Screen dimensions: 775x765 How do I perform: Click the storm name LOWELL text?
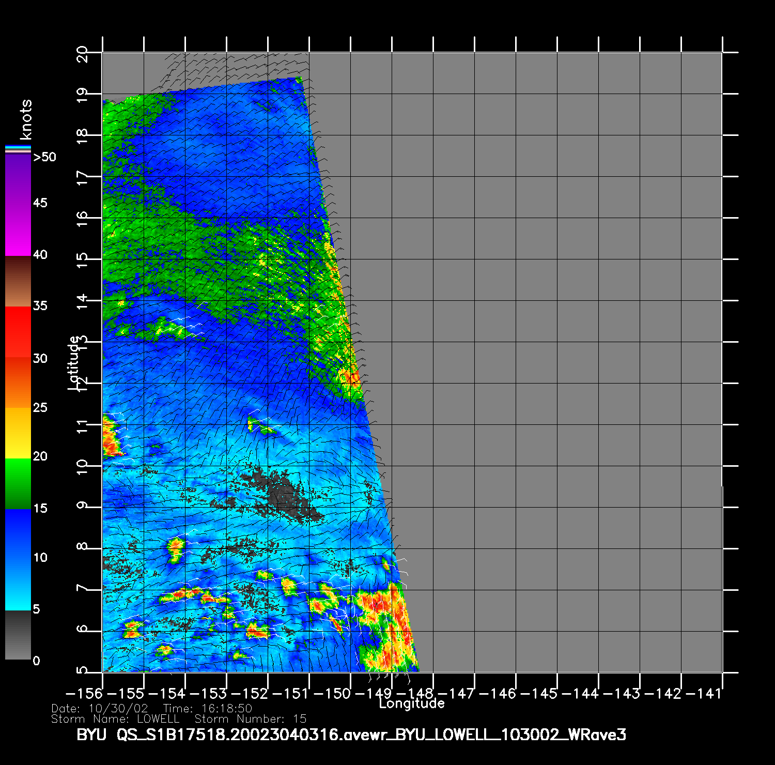pos(158,719)
